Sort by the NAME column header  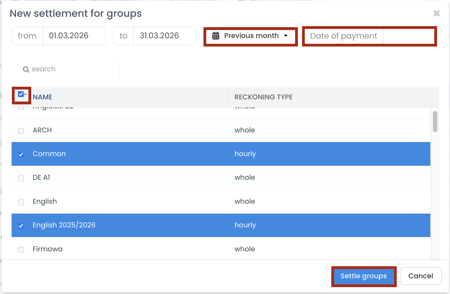click(43, 97)
